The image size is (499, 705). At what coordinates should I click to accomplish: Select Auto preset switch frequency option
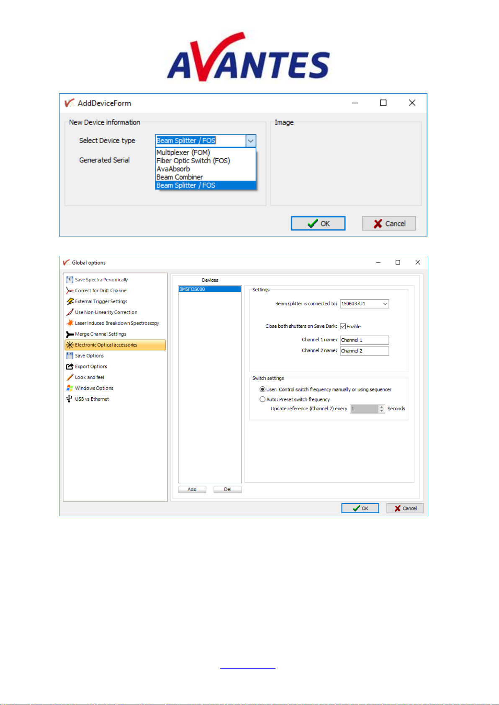click(262, 400)
